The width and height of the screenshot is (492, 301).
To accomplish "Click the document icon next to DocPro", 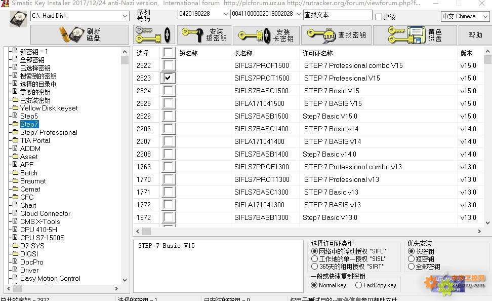I will [15, 261].
